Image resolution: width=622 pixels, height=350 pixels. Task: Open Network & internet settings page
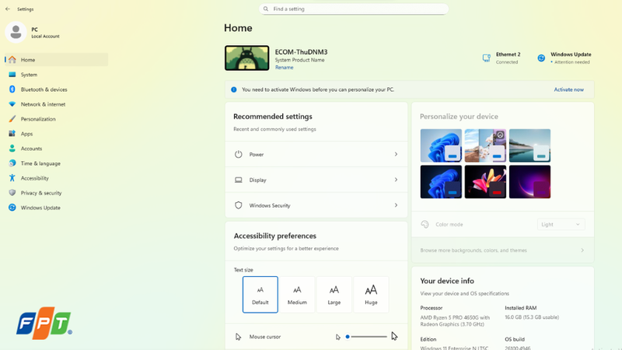(56, 104)
